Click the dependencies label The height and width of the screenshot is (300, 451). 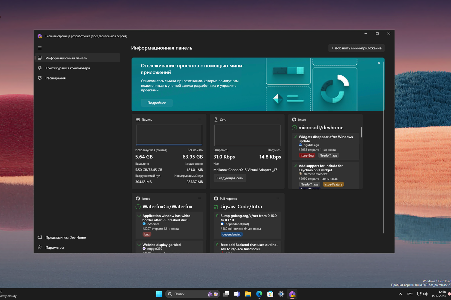pyautogui.click(x=232, y=235)
